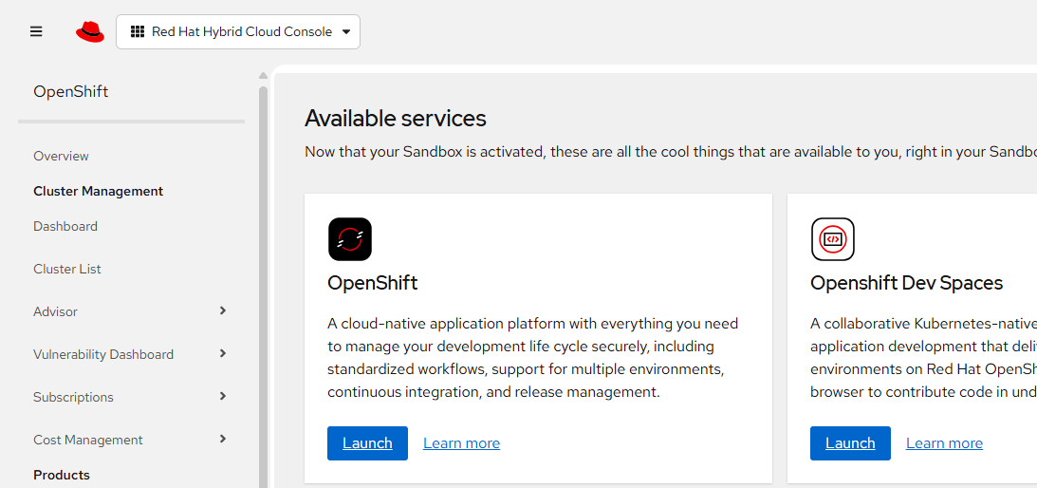Viewport: 1037px width, 488px height.
Task: Click the Available services heading
Action: click(396, 119)
